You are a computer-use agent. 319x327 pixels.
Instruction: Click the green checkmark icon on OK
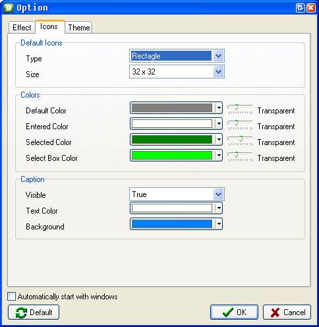(x=228, y=312)
